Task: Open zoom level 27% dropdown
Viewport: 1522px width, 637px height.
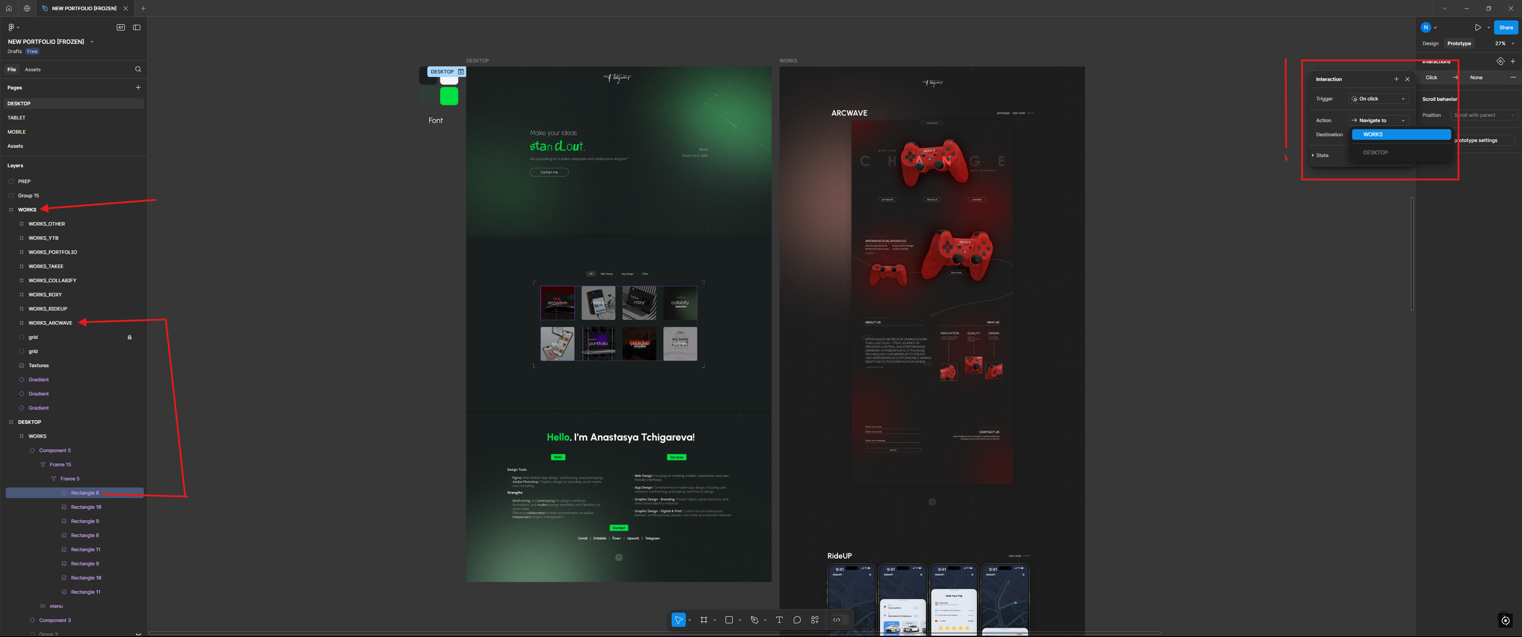Action: [1504, 44]
